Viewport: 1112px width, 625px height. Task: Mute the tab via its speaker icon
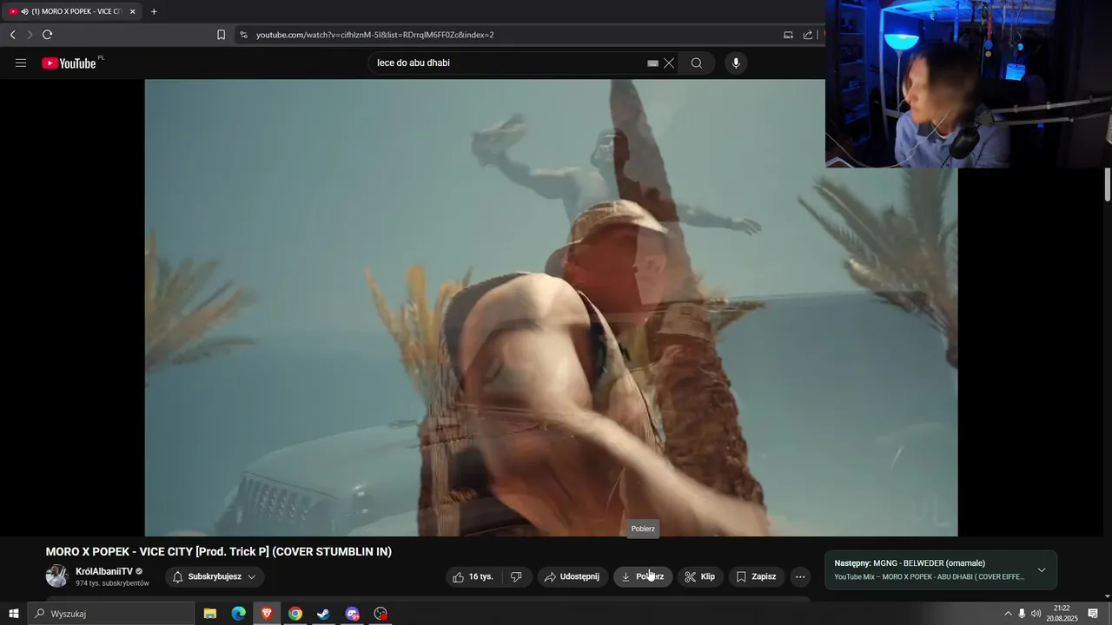[23, 11]
